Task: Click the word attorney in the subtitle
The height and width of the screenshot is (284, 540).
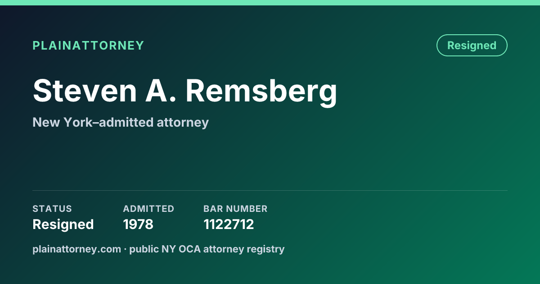Action: click(183, 123)
